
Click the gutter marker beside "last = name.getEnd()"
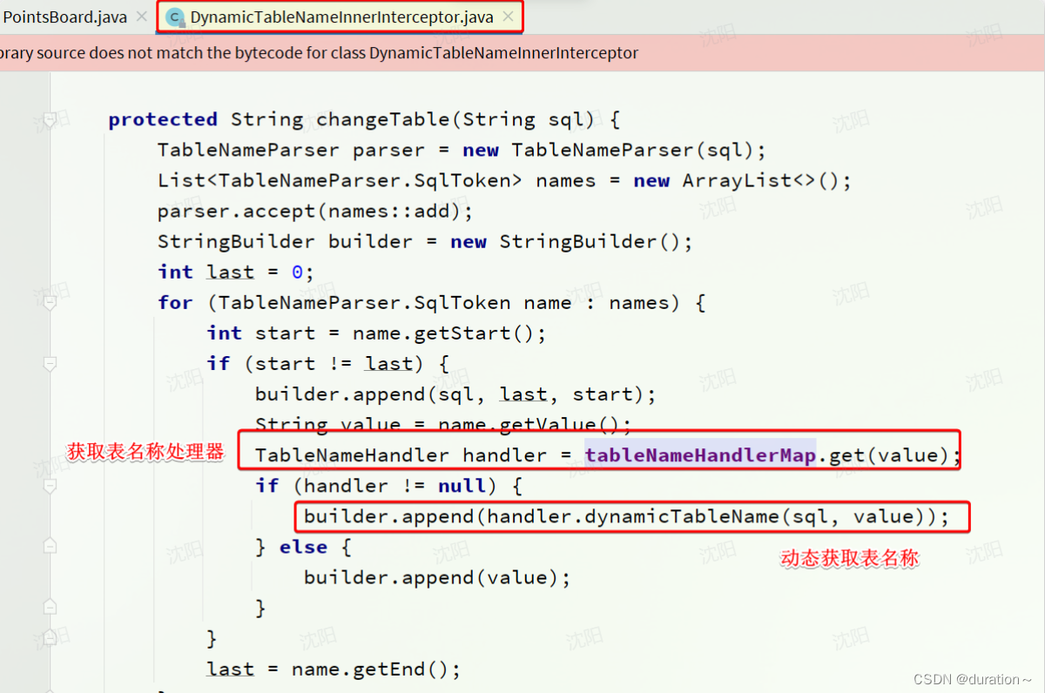tap(50, 668)
